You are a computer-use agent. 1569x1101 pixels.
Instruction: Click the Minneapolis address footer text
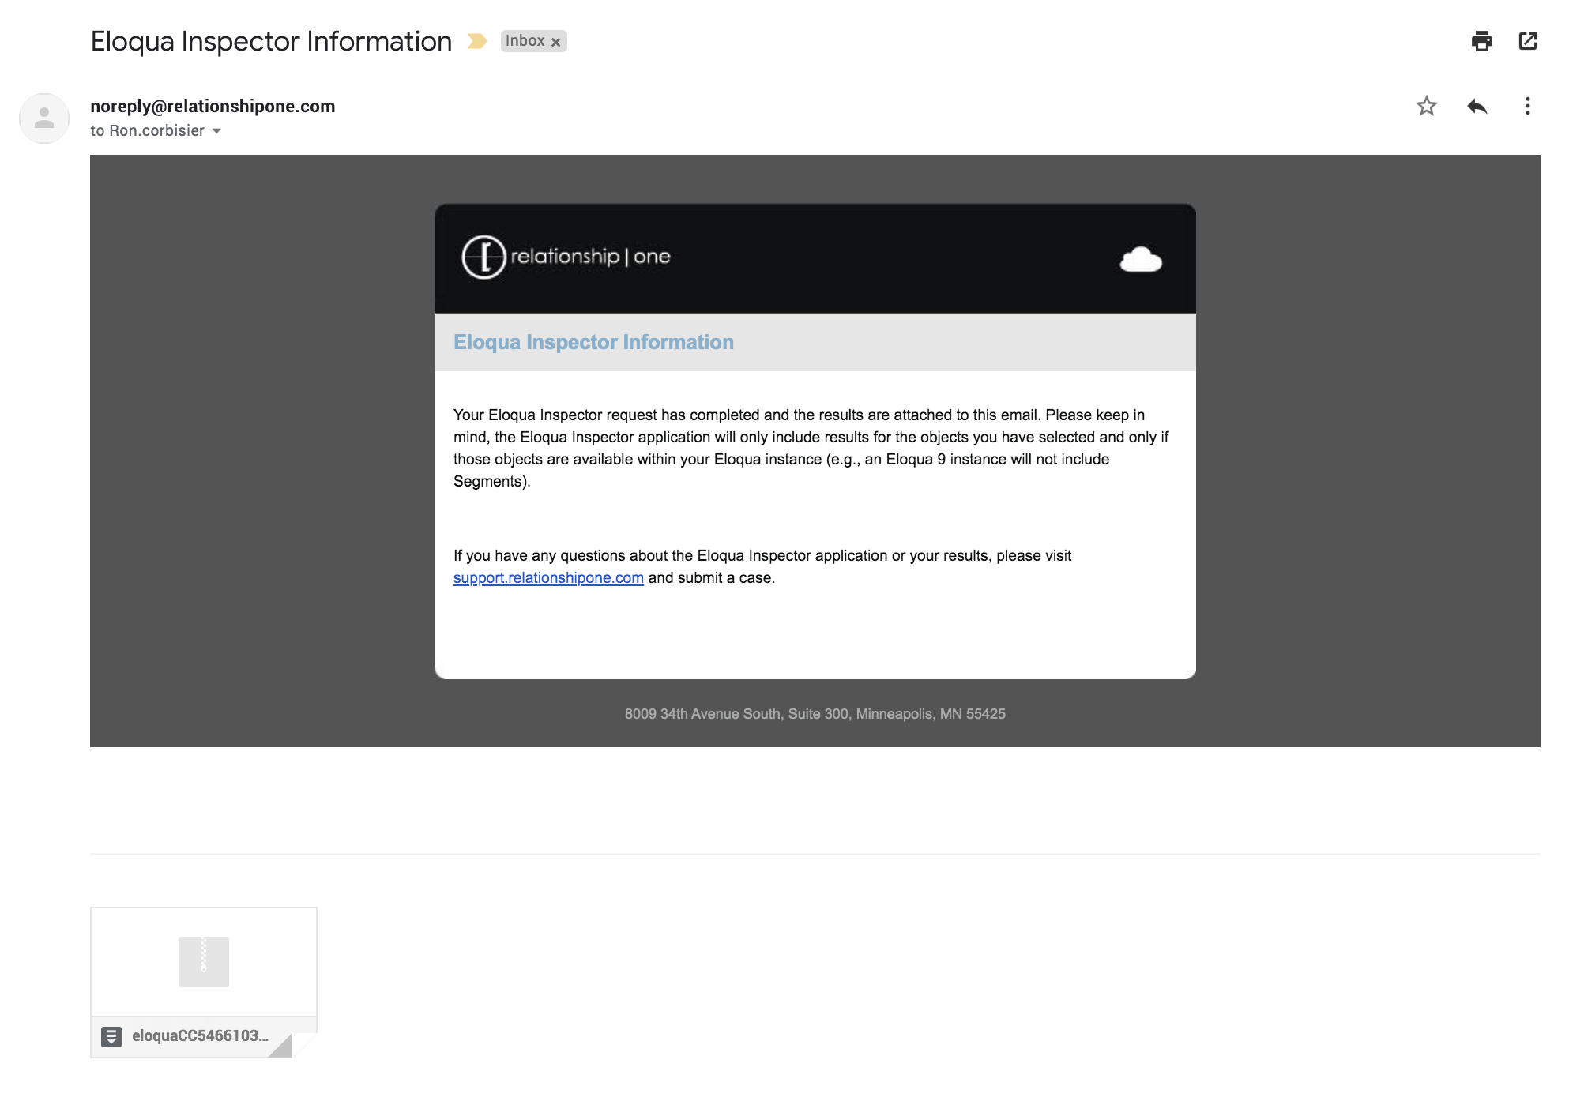[815, 714]
